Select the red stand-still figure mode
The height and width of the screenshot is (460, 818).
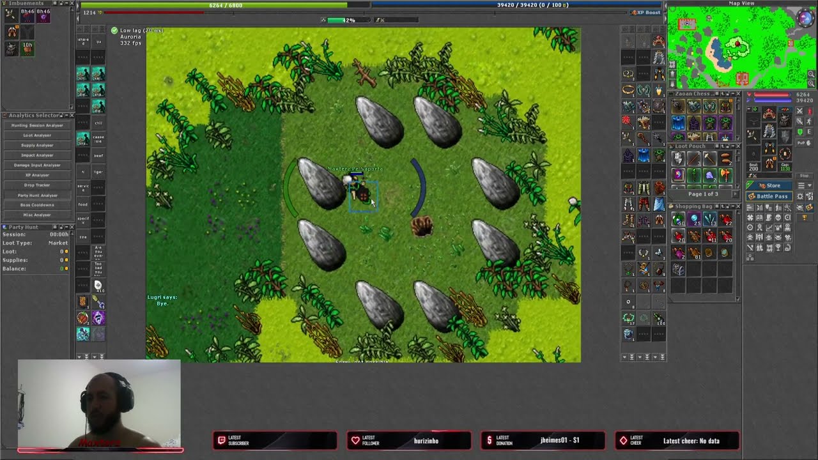(x=810, y=111)
